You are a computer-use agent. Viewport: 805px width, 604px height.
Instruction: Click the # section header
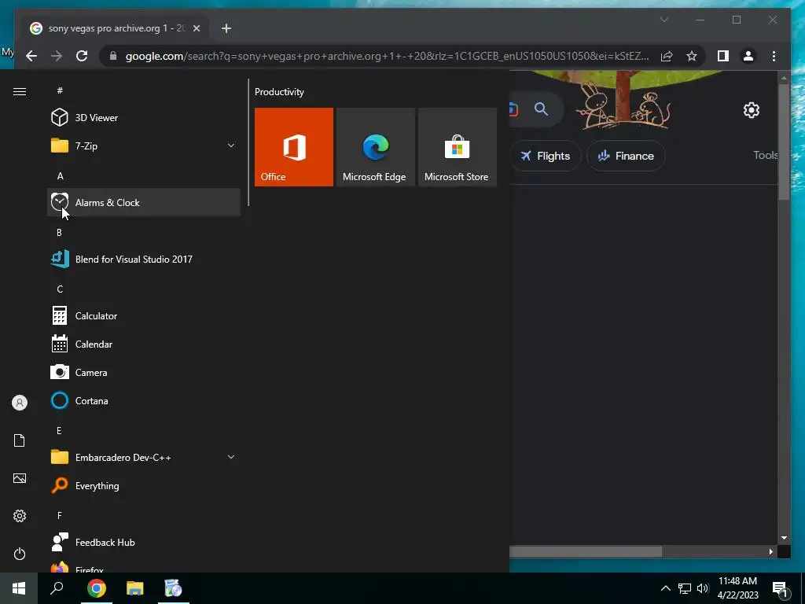coord(60,90)
